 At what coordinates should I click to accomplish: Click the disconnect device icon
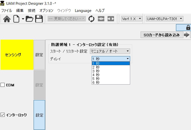click(111, 19)
